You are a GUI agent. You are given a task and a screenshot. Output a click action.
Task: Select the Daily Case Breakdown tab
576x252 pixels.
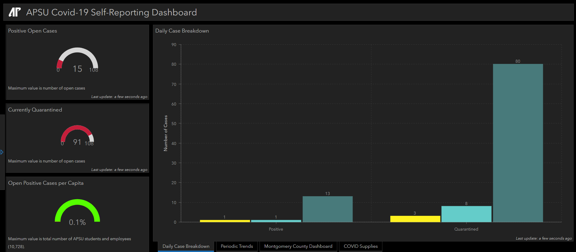[186, 246]
